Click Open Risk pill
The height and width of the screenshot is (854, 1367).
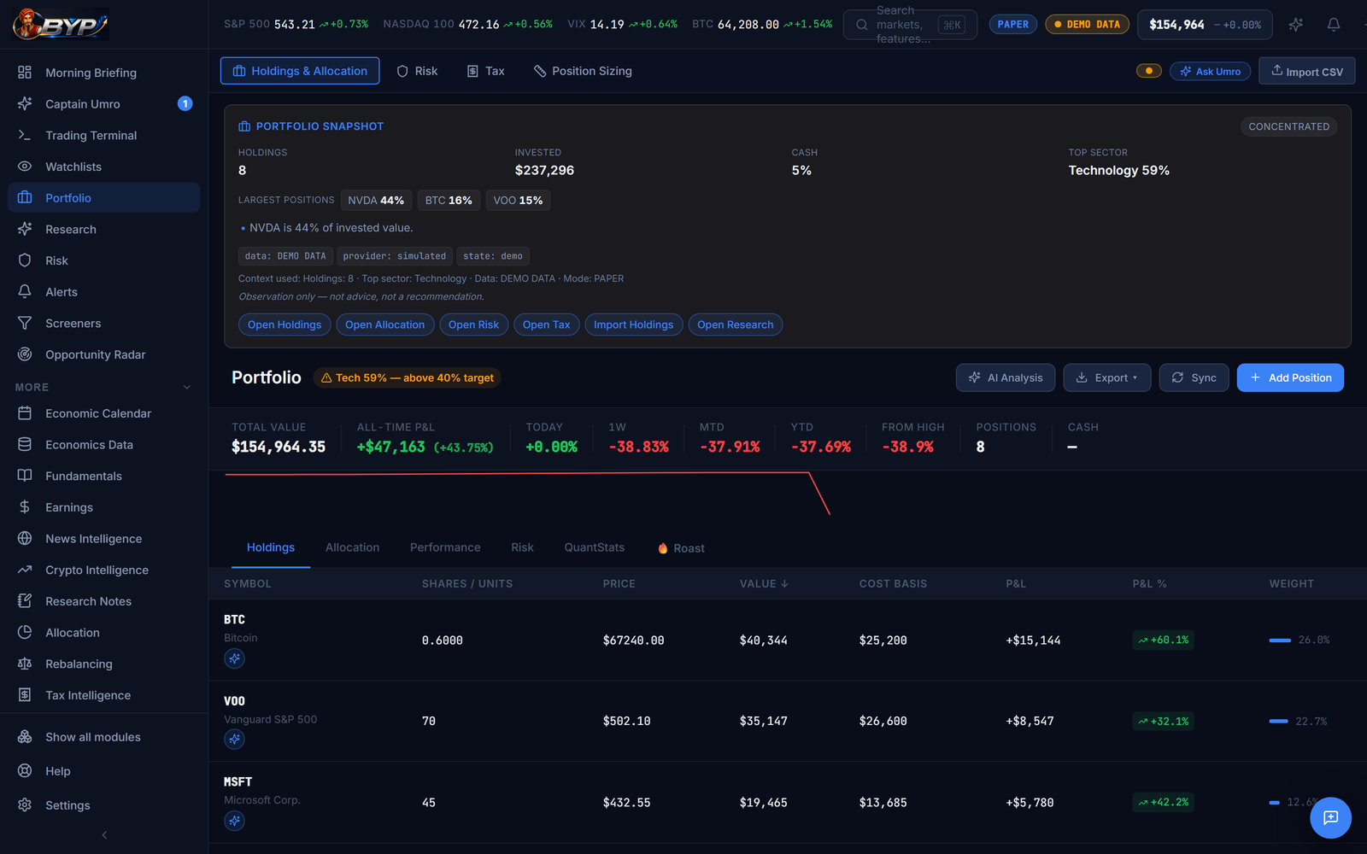pyautogui.click(x=473, y=325)
